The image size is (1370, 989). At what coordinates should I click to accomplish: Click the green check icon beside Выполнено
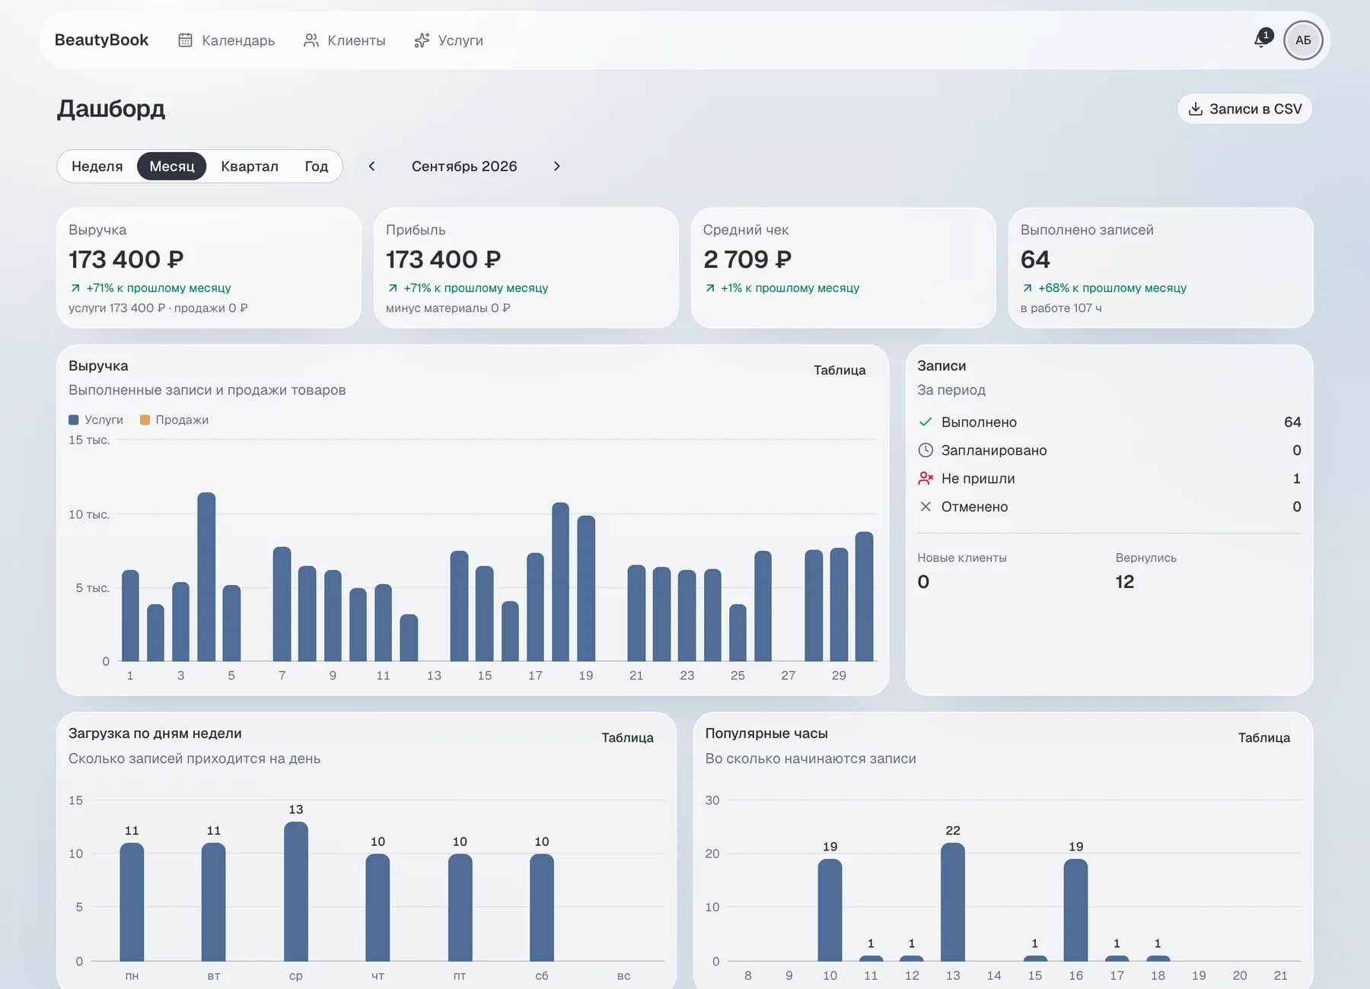tap(926, 421)
